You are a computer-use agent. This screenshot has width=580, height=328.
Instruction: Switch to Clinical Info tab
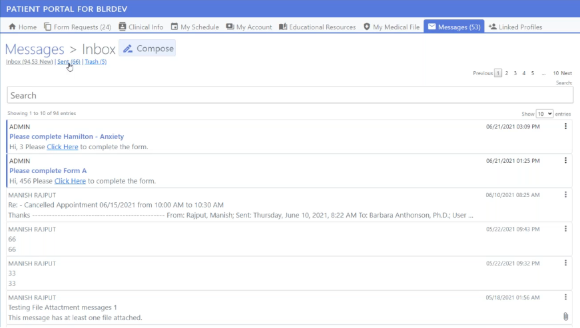[141, 27]
